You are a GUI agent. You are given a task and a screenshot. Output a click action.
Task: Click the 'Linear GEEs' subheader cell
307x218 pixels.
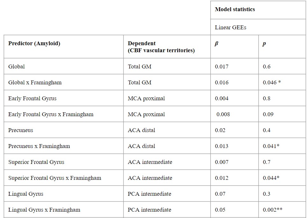coord(231,27)
